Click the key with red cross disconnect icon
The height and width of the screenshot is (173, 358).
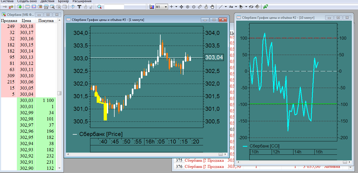coord(11,7)
